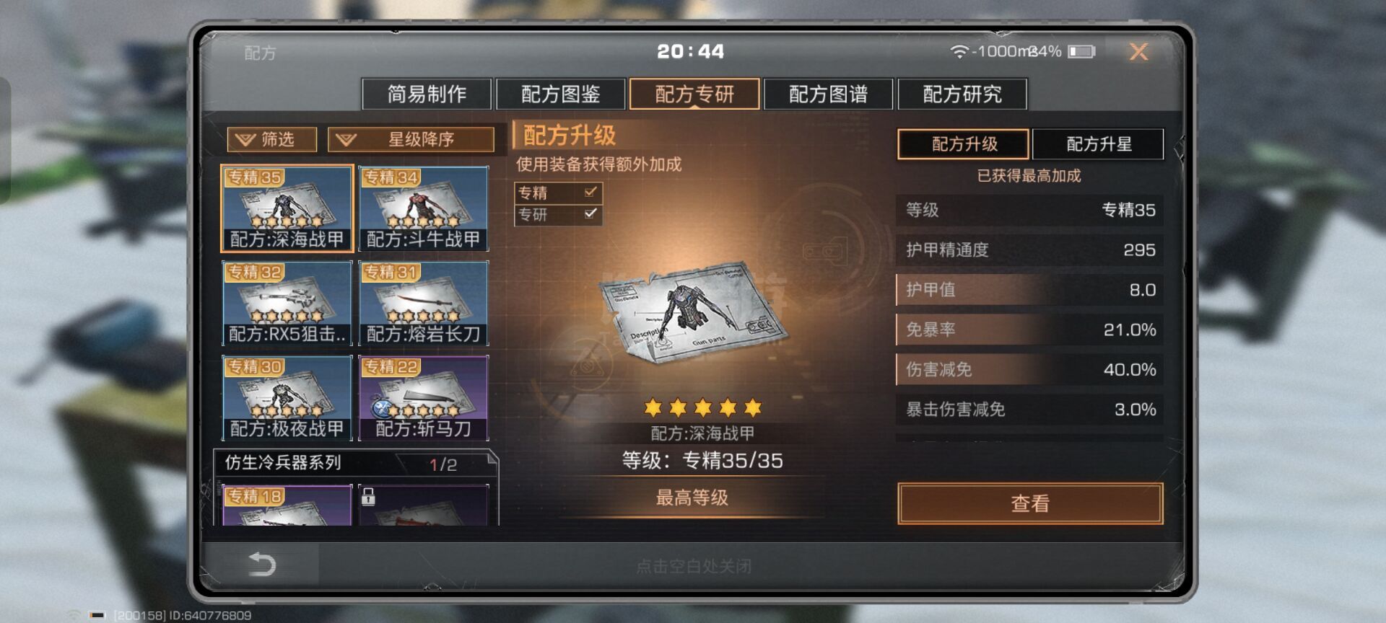Select the 斩马刀 recipe icon
Image resolution: width=1386 pixels, height=623 pixels.
[x=424, y=397]
